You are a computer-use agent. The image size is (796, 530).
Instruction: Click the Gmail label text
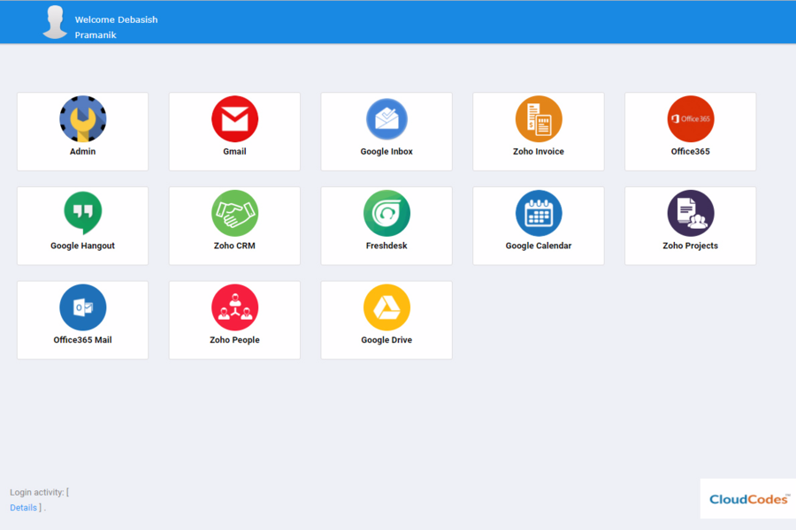click(234, 151)
